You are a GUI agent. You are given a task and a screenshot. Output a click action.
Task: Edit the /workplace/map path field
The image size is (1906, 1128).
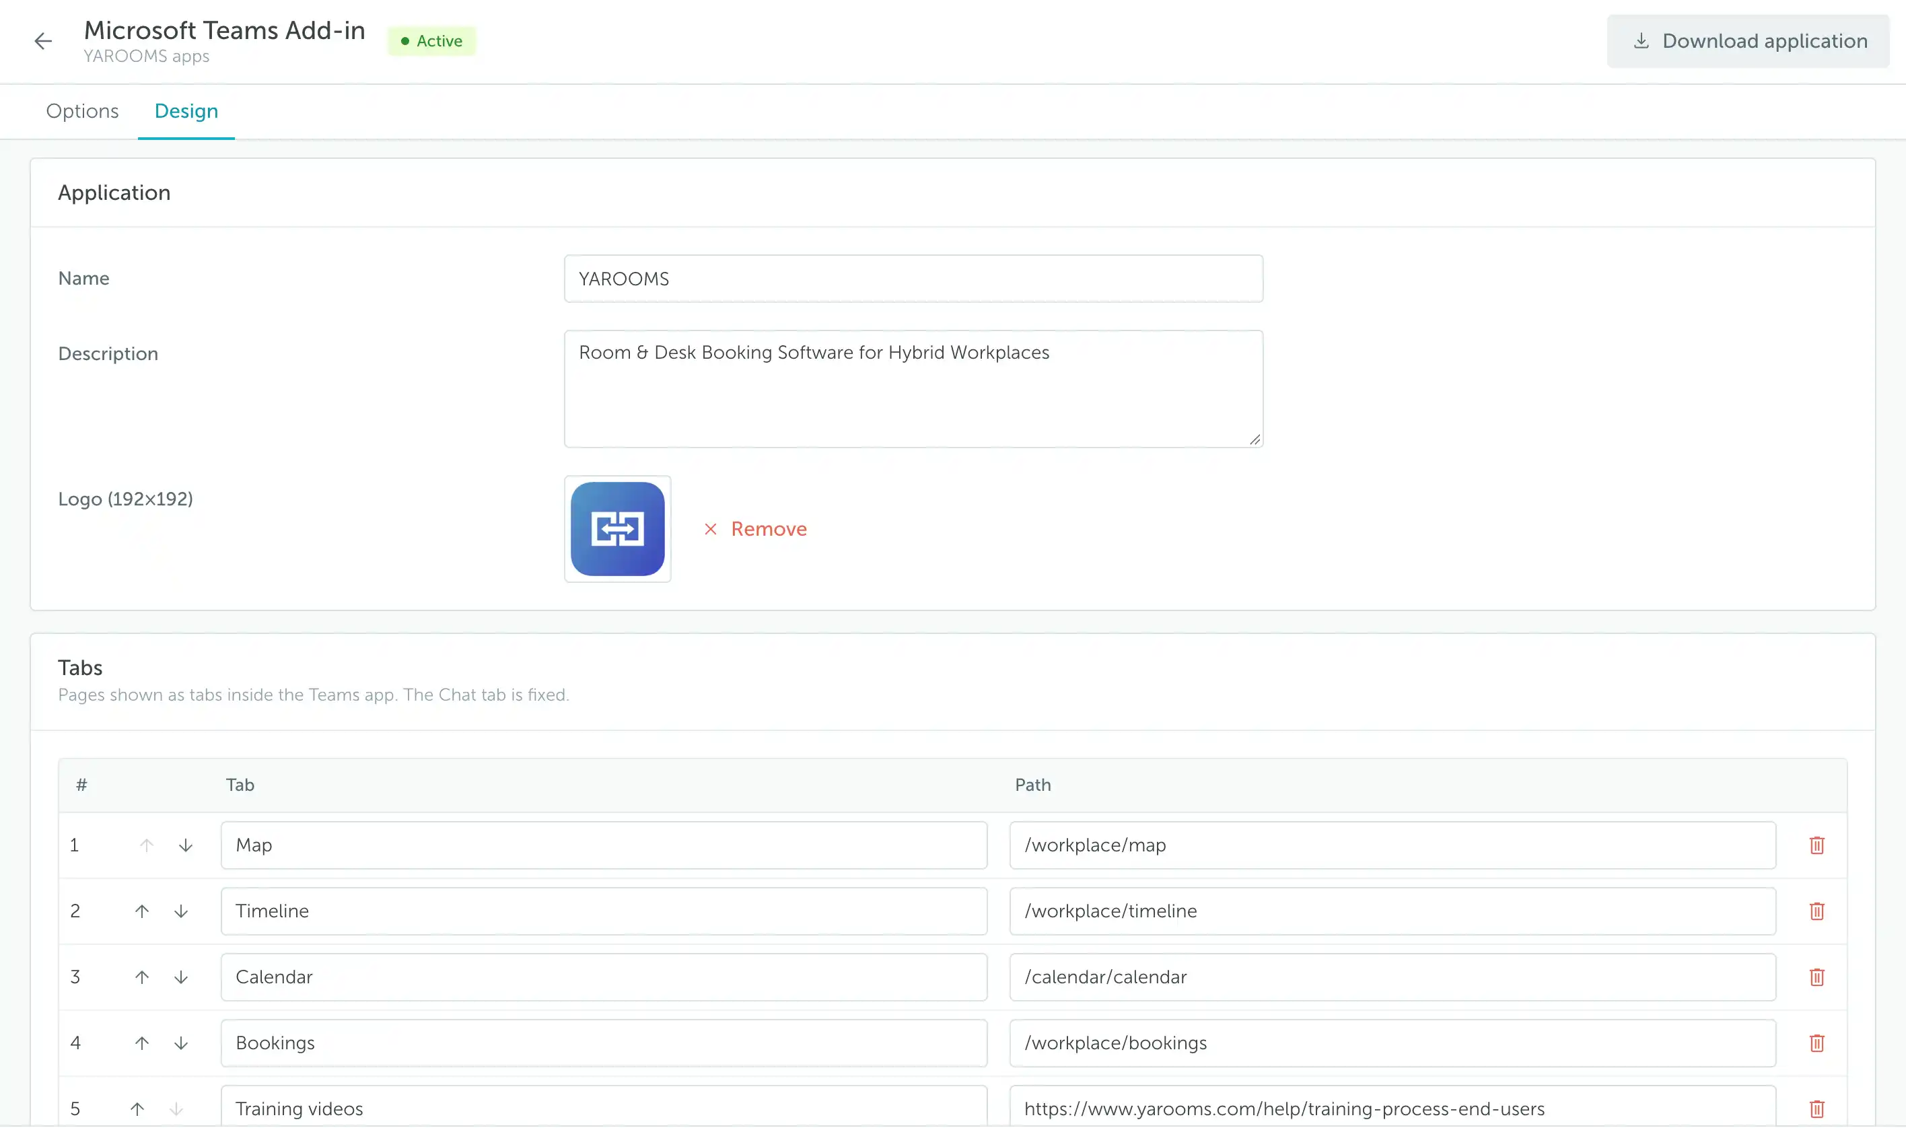(x=1393, y=845)
